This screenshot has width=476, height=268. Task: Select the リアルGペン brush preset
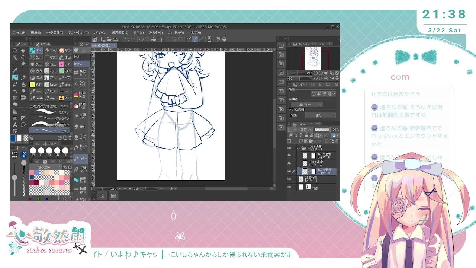pyautogui.click(x=50, y=118)
